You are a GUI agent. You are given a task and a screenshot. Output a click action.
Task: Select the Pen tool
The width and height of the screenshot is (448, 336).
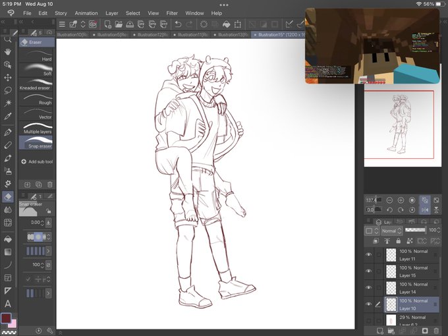point(8,132)
